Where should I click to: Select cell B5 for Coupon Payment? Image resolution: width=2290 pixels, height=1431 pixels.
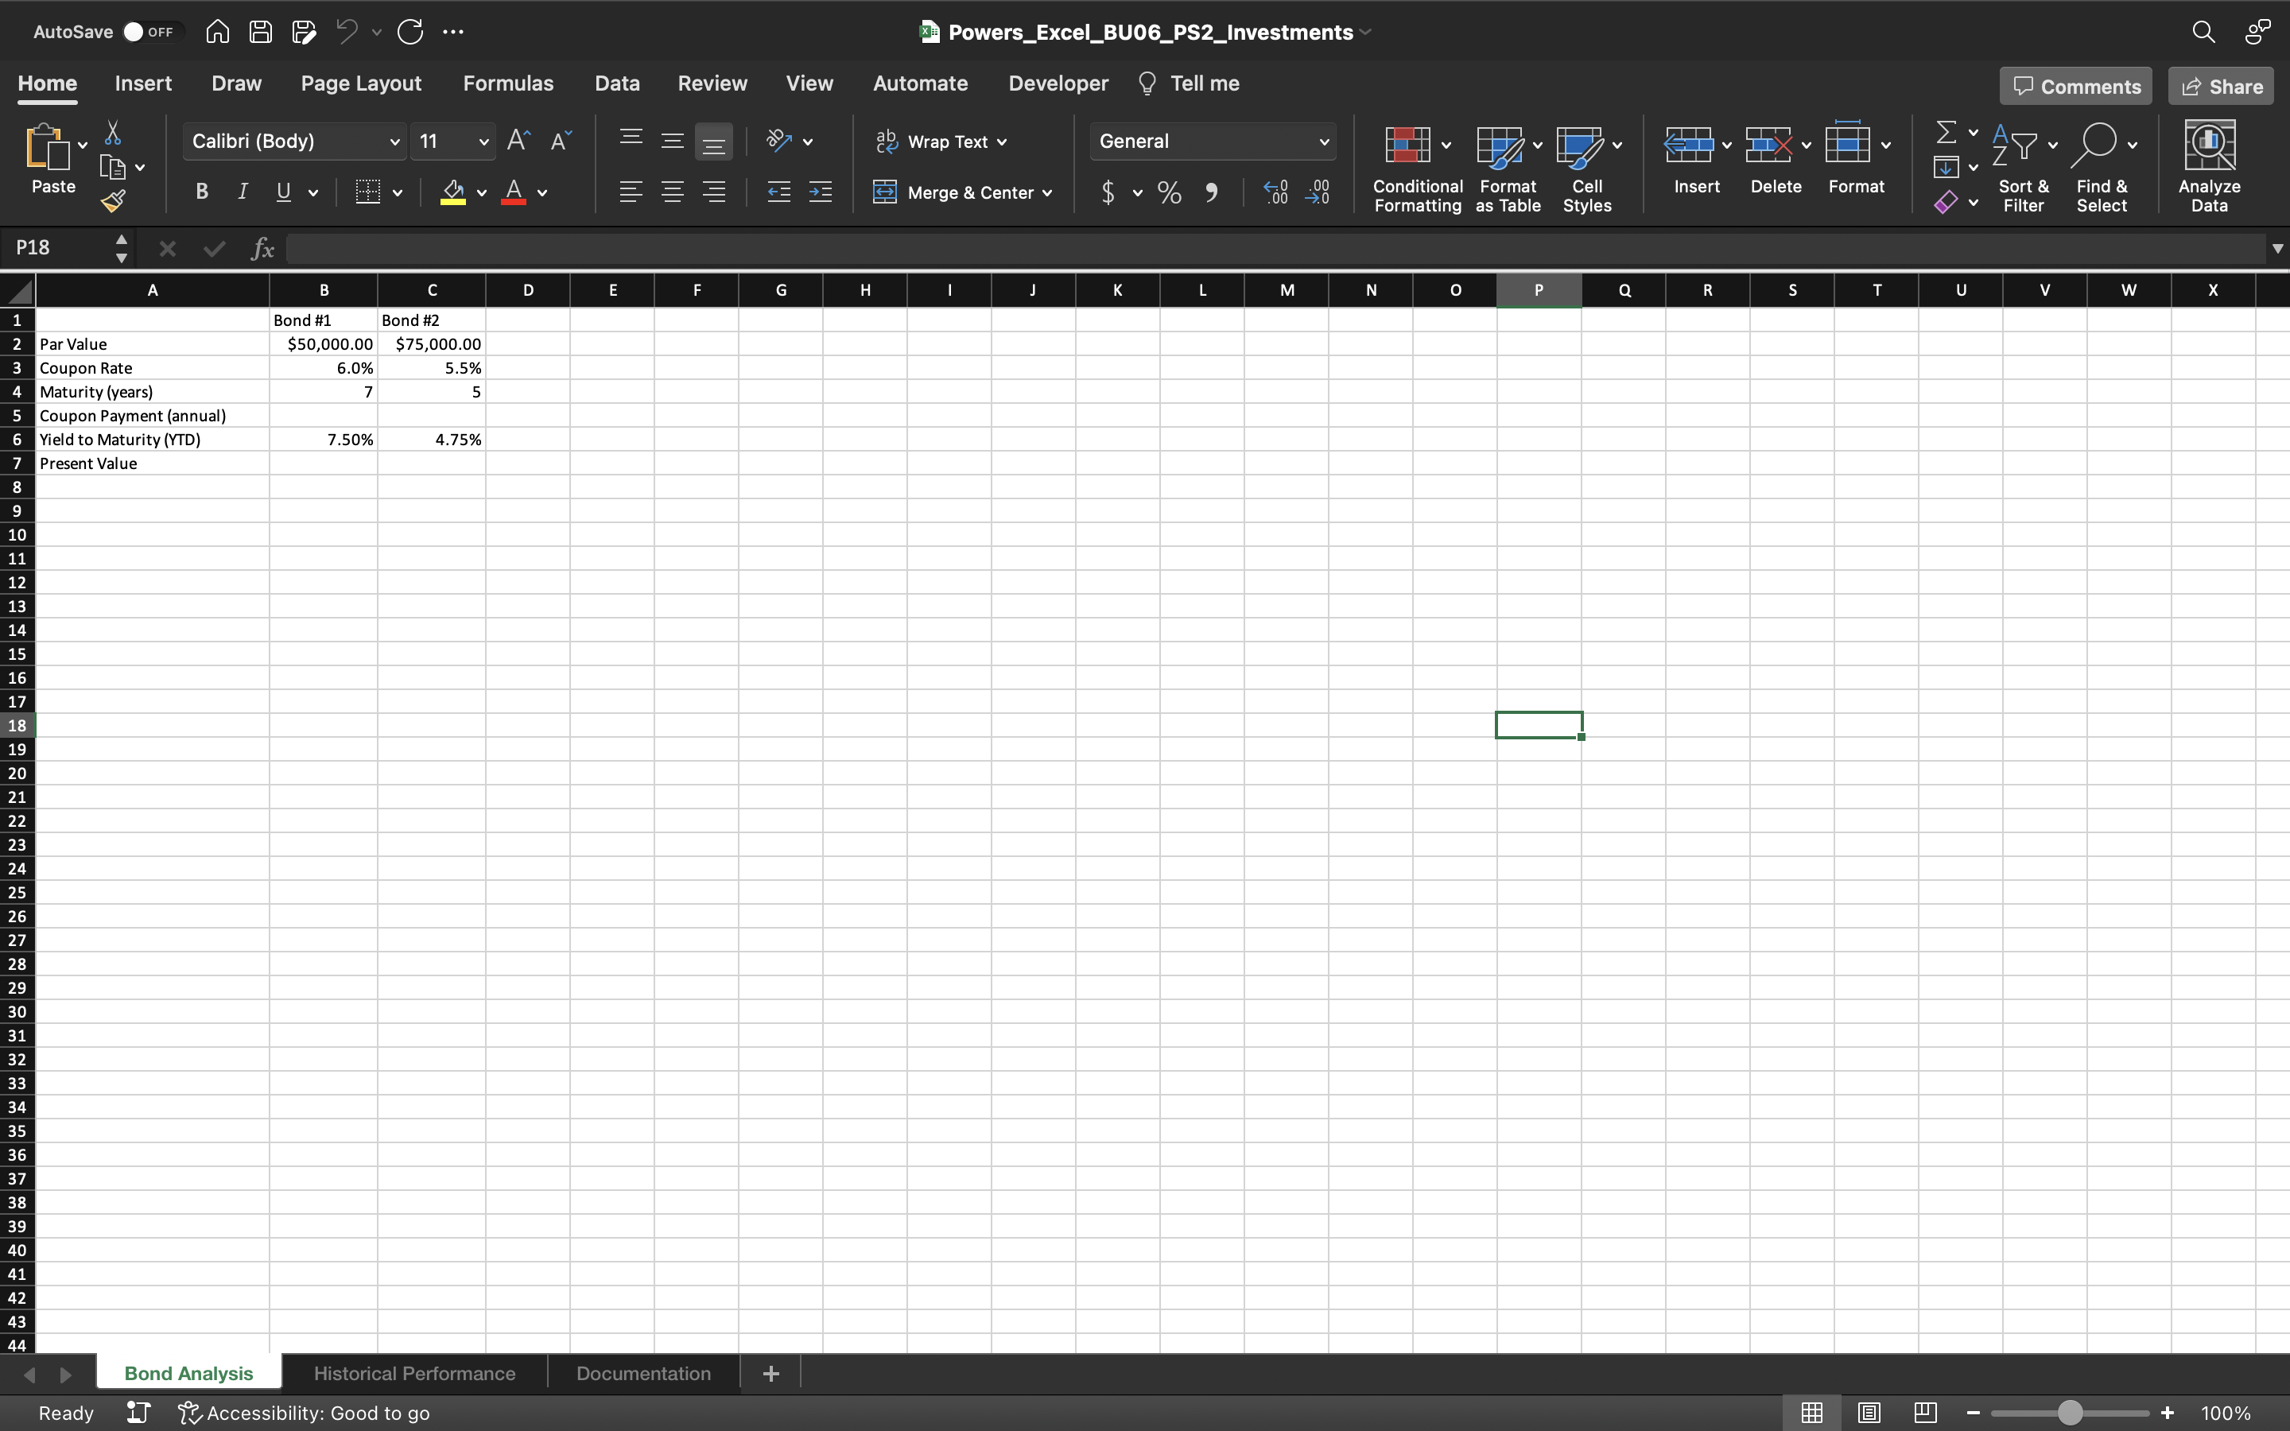(323, 416)
